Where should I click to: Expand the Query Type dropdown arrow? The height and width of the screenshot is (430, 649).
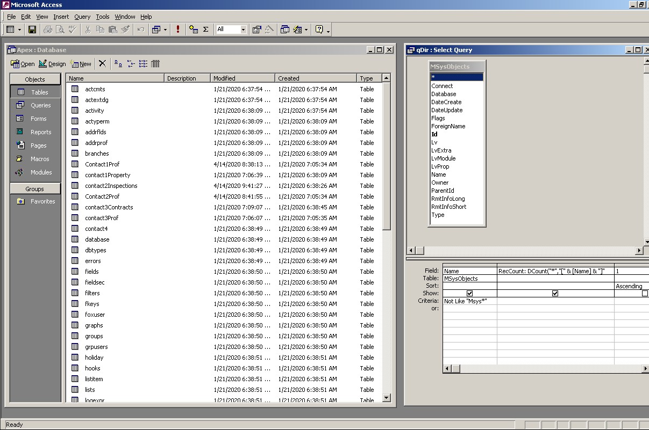pyautogui.click(x=165, y=30)
